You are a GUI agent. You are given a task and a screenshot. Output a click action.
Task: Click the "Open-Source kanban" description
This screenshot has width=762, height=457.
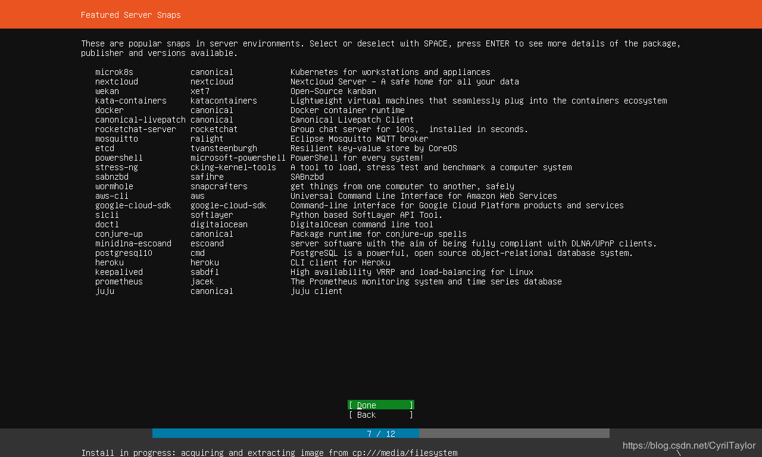point(333,91)
